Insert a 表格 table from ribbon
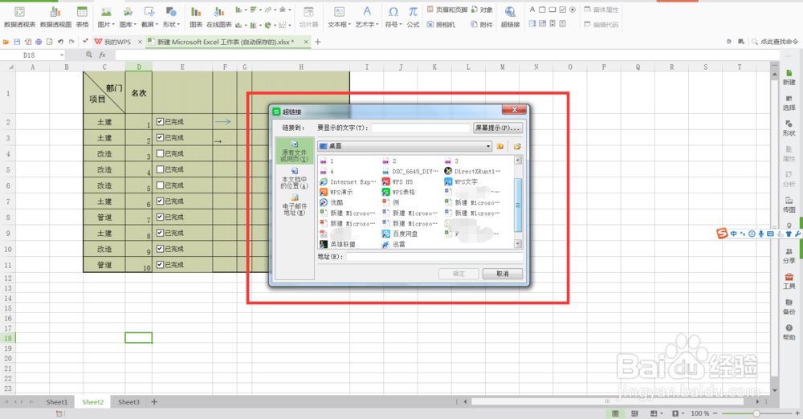The image size is (803, 419). [x=82, y=17]
